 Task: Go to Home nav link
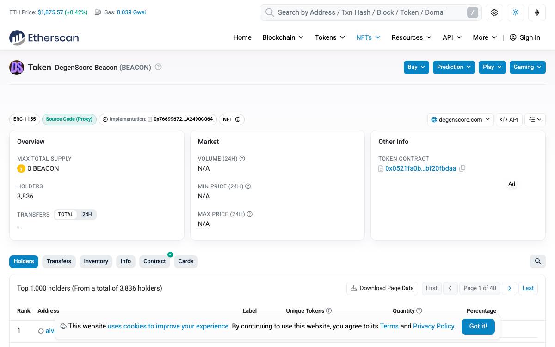coord(242,37)
